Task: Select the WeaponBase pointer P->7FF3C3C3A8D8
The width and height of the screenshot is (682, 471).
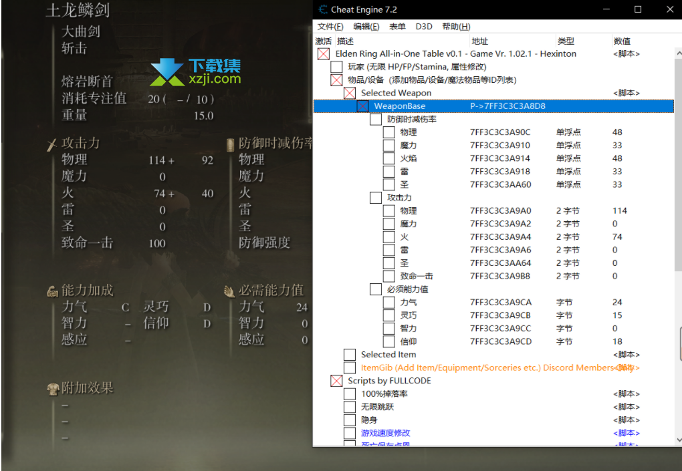Action: (507, 106)
